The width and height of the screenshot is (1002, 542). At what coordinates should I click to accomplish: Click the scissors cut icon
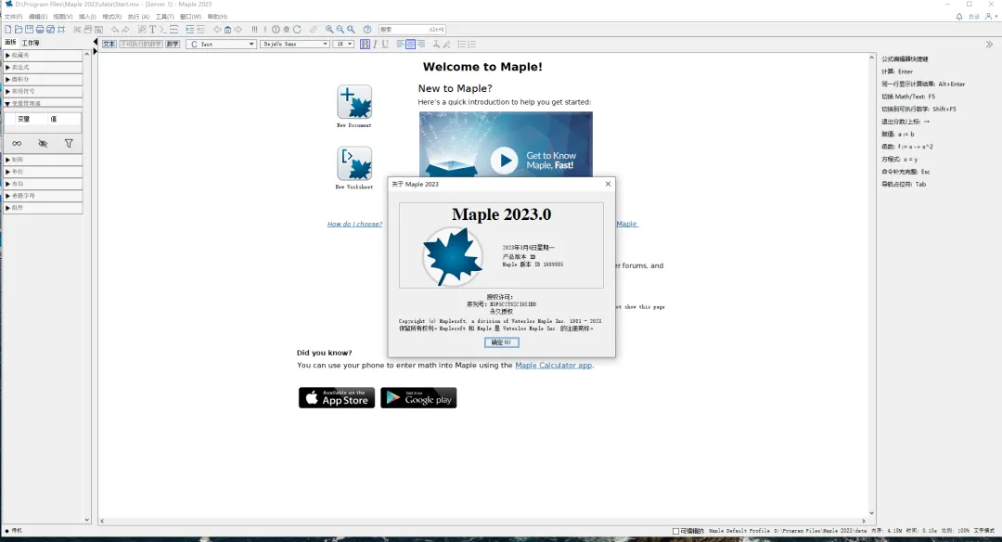tap(77, 30)
